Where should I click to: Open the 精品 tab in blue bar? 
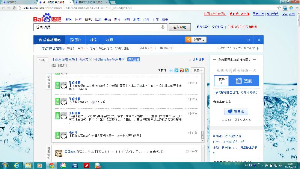coord(93,40)
